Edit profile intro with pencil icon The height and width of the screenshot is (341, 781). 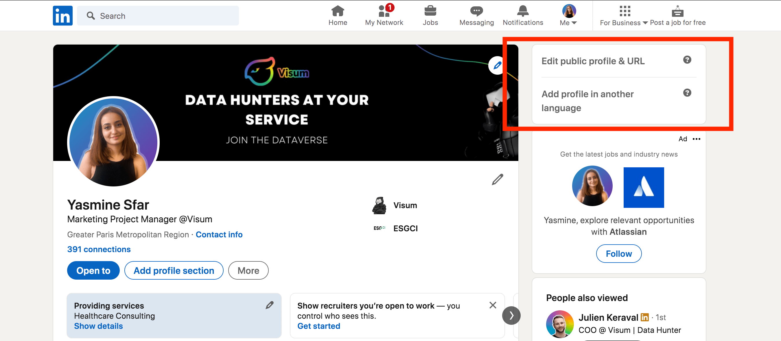pos(497,179)
